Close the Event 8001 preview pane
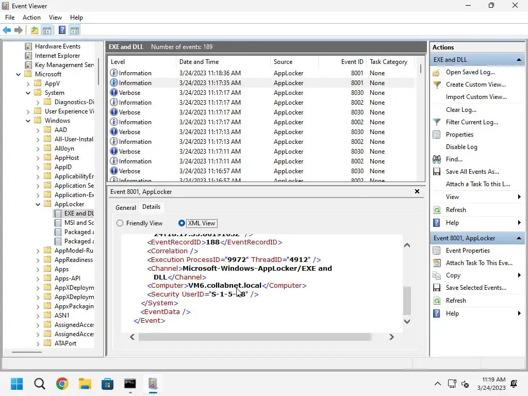 pyautogui.click(x=417, y=191)
